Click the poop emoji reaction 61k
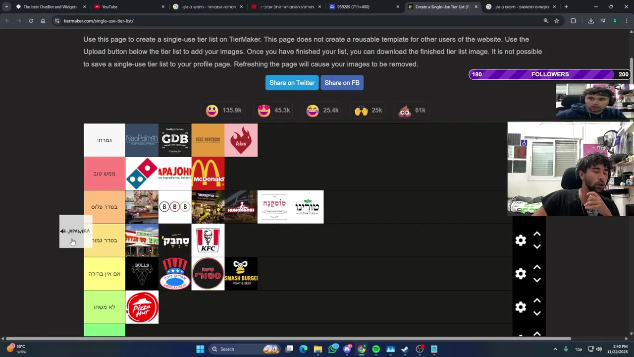Viewport: 634px width, 357px height. coord(413,110)
